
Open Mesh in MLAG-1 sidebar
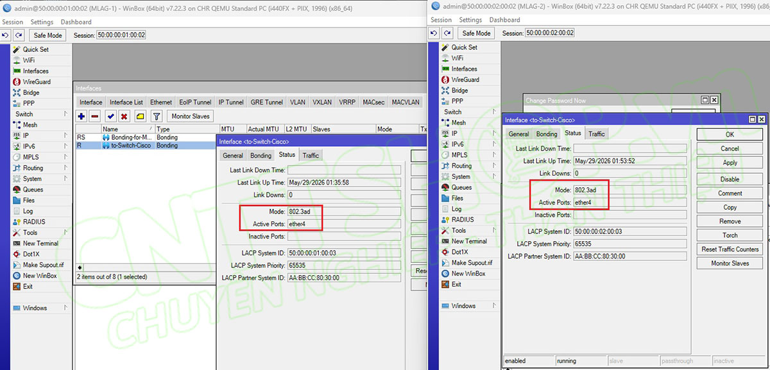click(x=30, y=125)
